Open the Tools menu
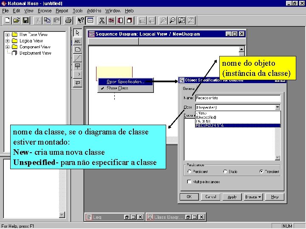306x229 pixels. coord(78,11)
